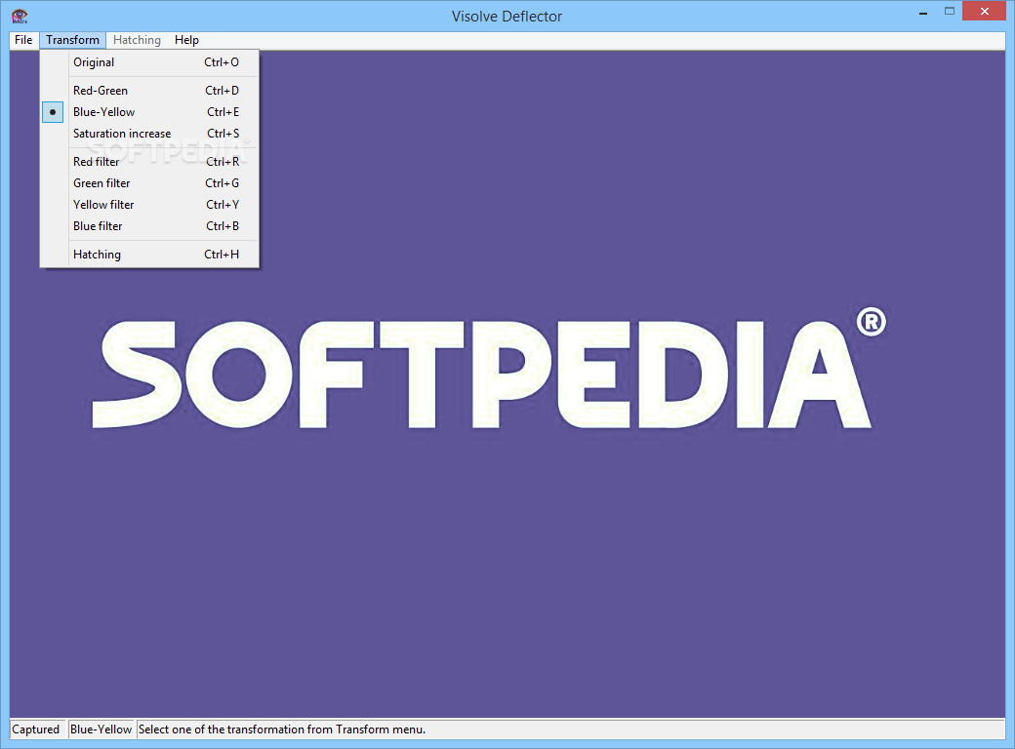Choose Hatching Ctrl+H in the Transform dropdown

149,255
